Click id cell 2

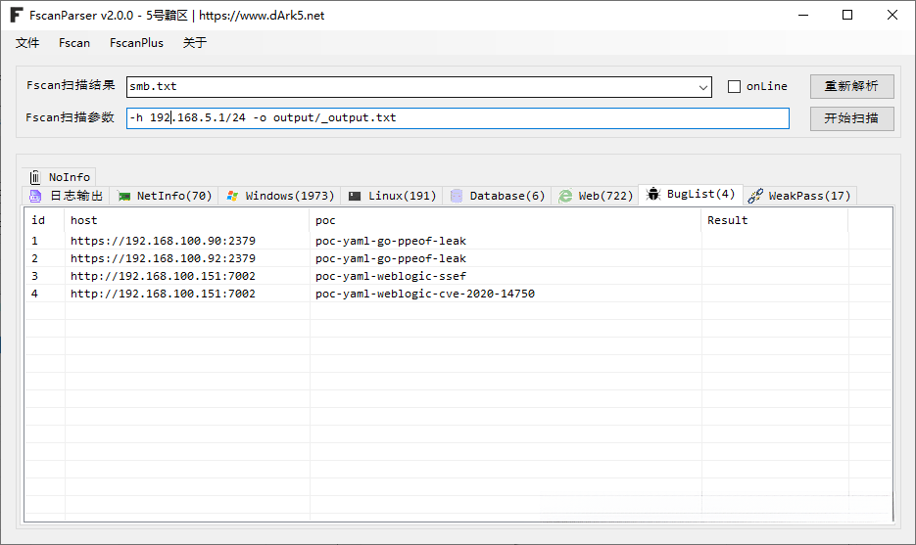[x=34, y=258]
